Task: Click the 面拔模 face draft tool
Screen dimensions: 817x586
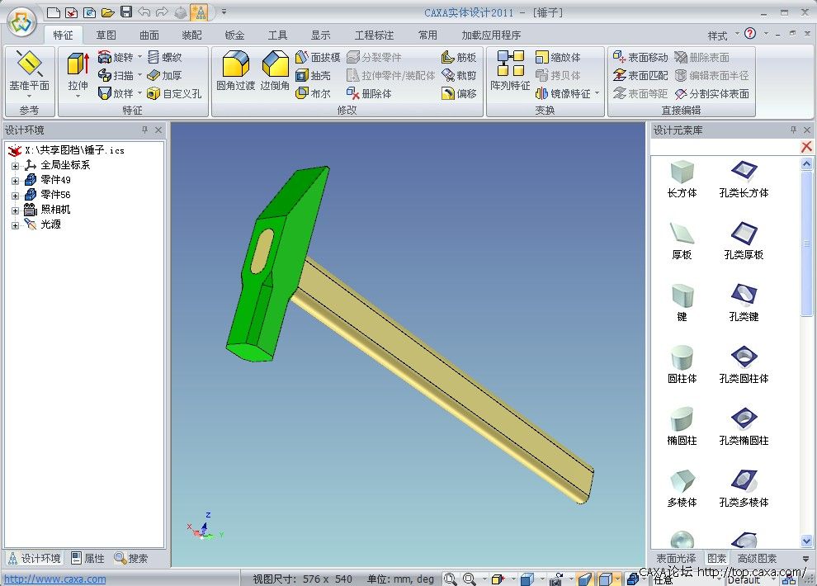Action: (x=318, y=57)
